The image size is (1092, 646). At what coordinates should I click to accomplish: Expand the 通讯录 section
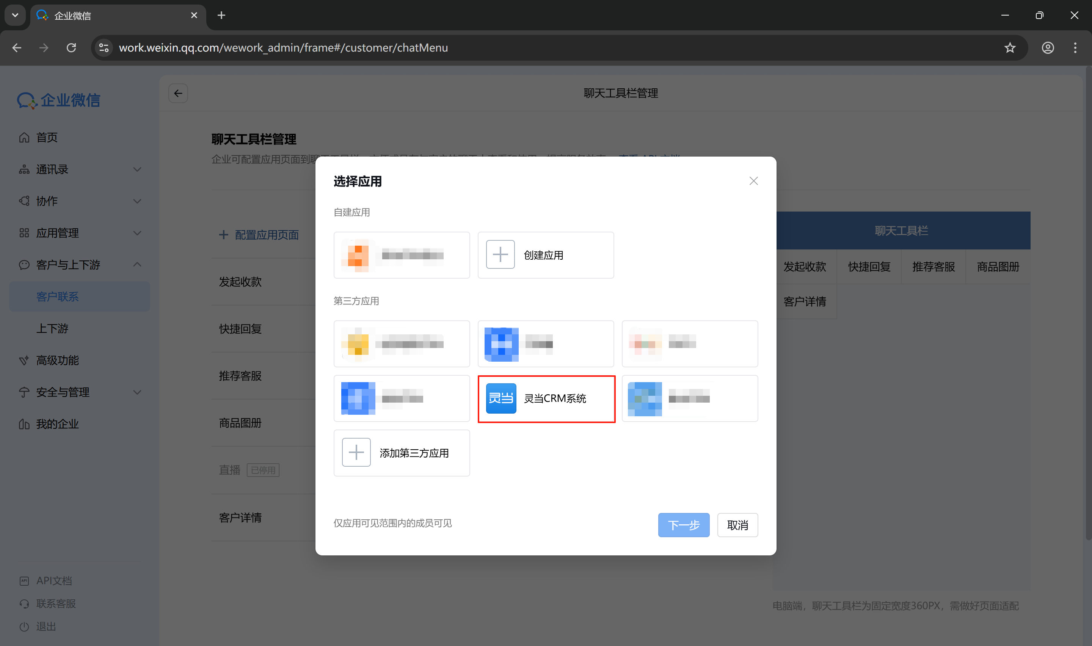pos(137,169)
